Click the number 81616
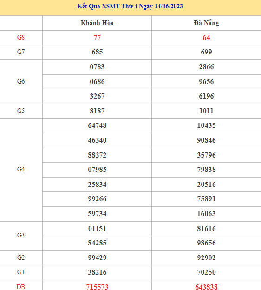Screen dimensions: 261x290 click(206, 229)
